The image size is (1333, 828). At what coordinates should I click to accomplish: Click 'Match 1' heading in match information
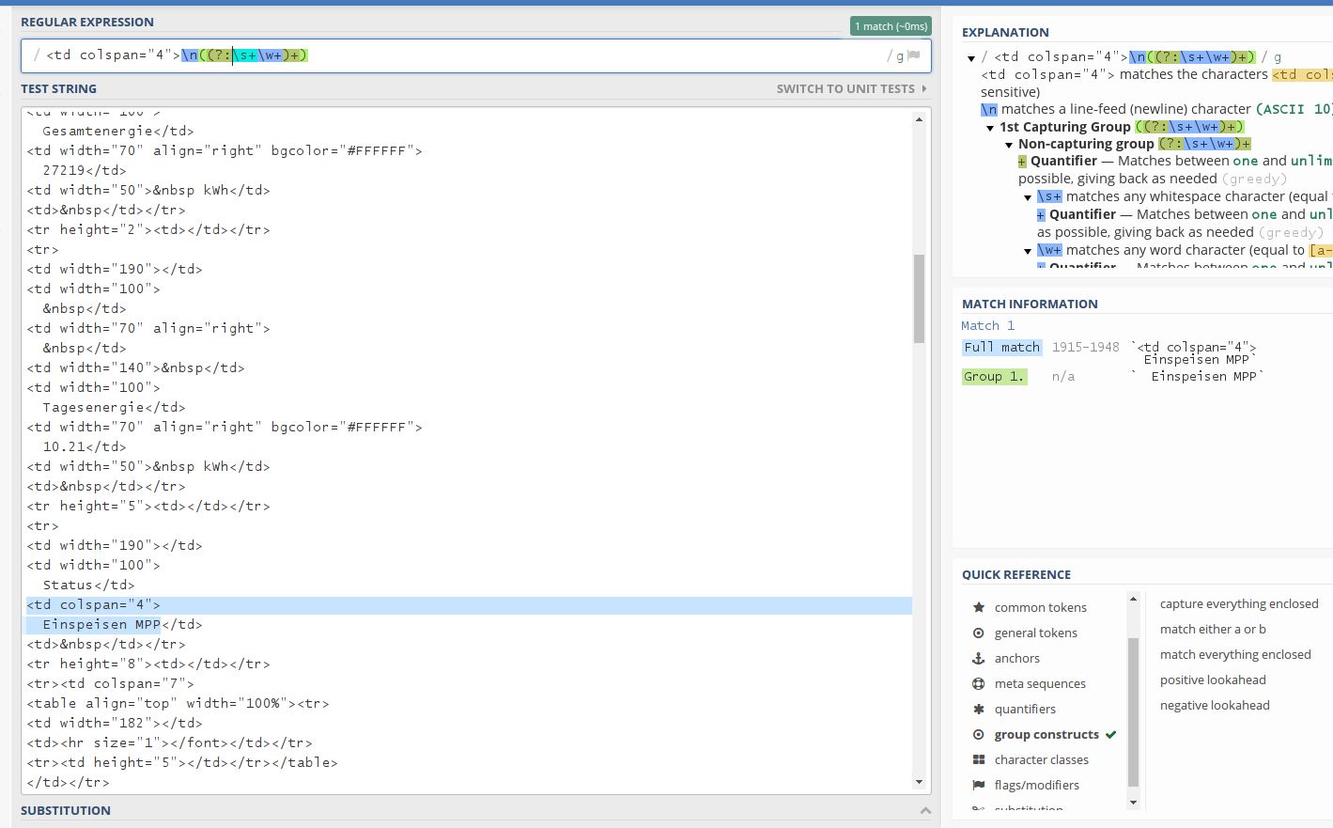pos(987,325)
